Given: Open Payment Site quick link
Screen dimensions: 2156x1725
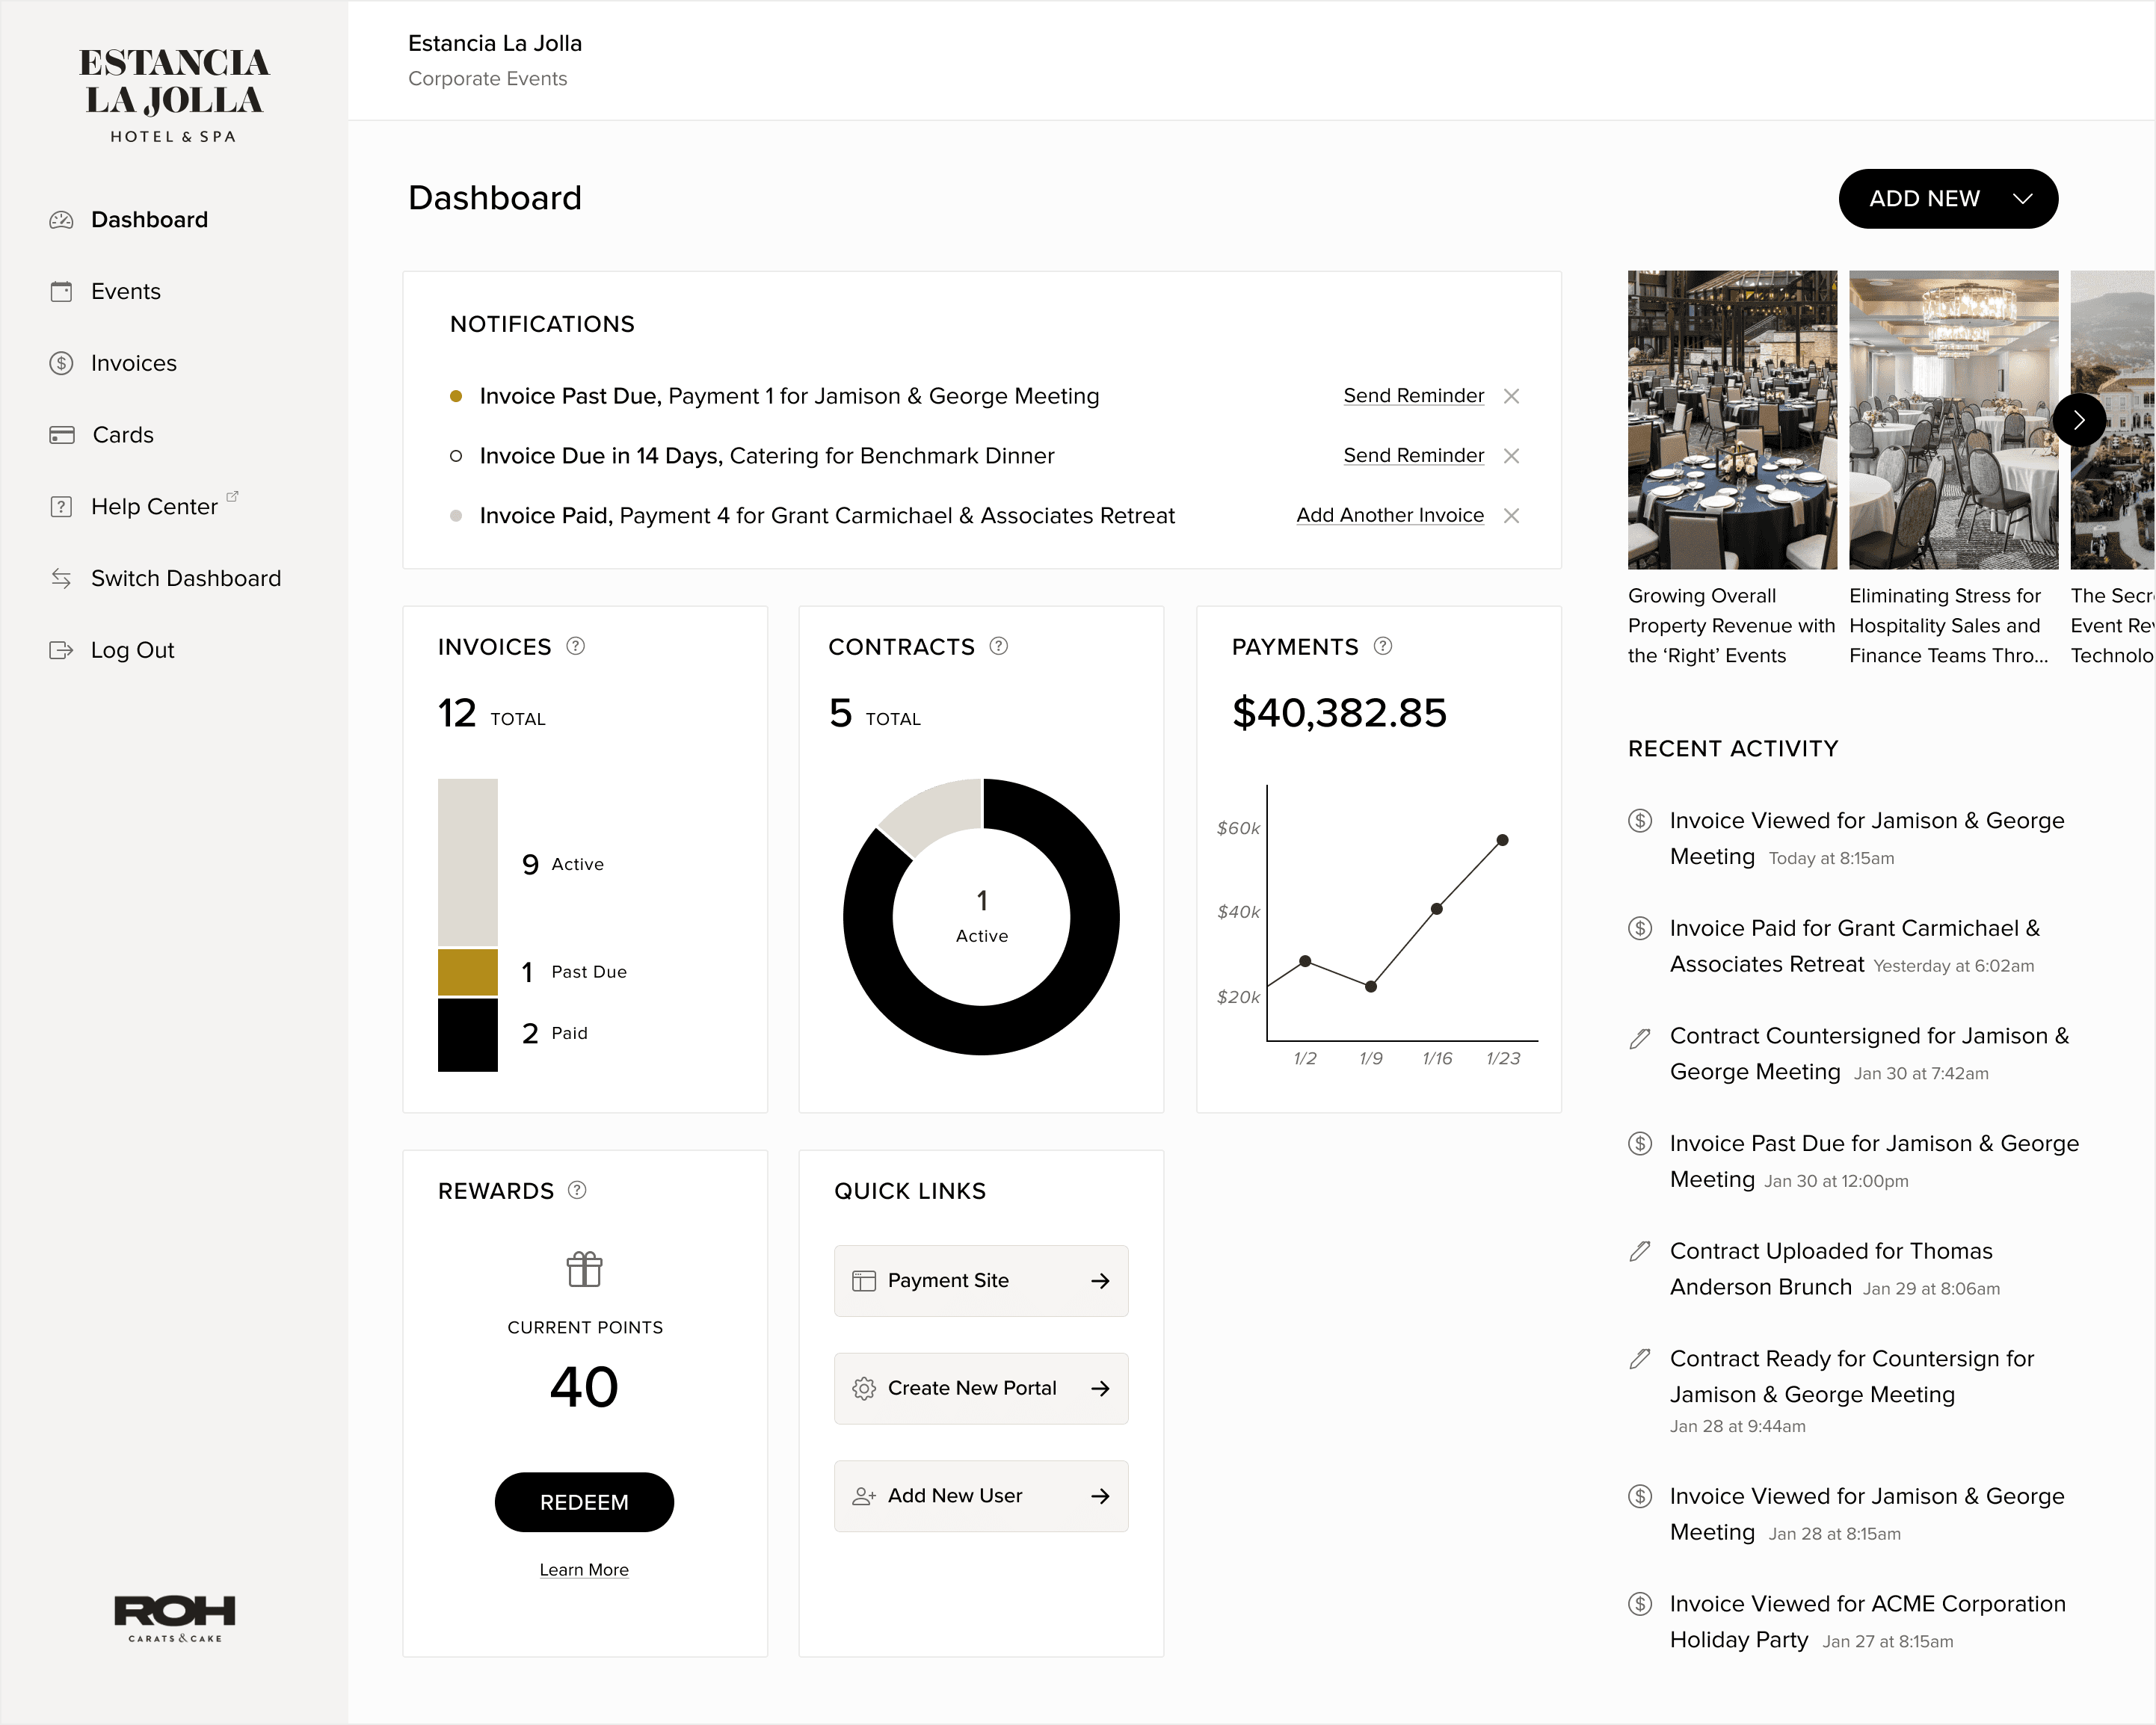Looking at the screenshot, I should pyautogui.click(x=980, y=1281).
